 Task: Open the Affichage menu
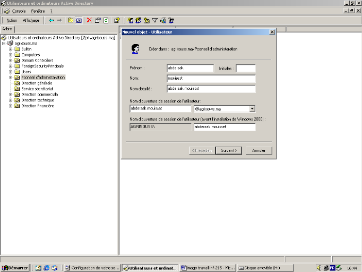click(x=31, y=20)
